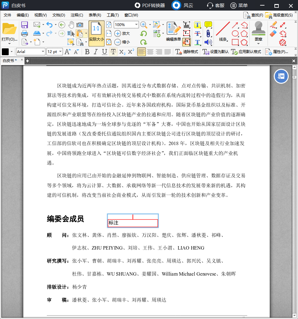Click the 缩小 zoom out button
298x319 pixels.
(122, 42)
